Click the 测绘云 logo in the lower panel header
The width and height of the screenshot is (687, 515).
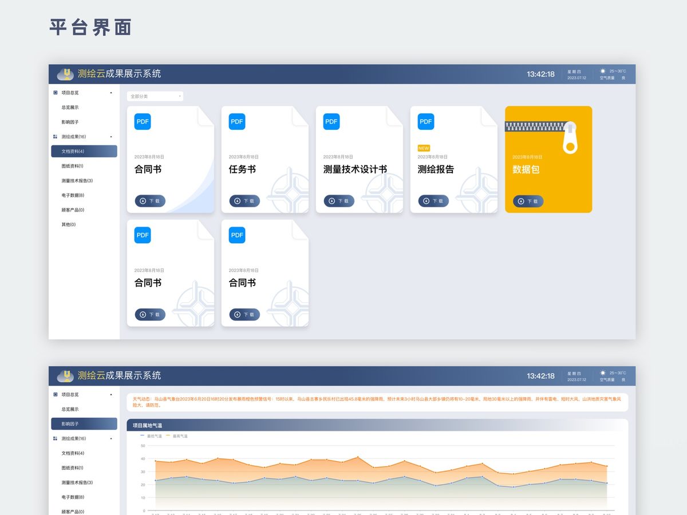click(x=66, y=376)
